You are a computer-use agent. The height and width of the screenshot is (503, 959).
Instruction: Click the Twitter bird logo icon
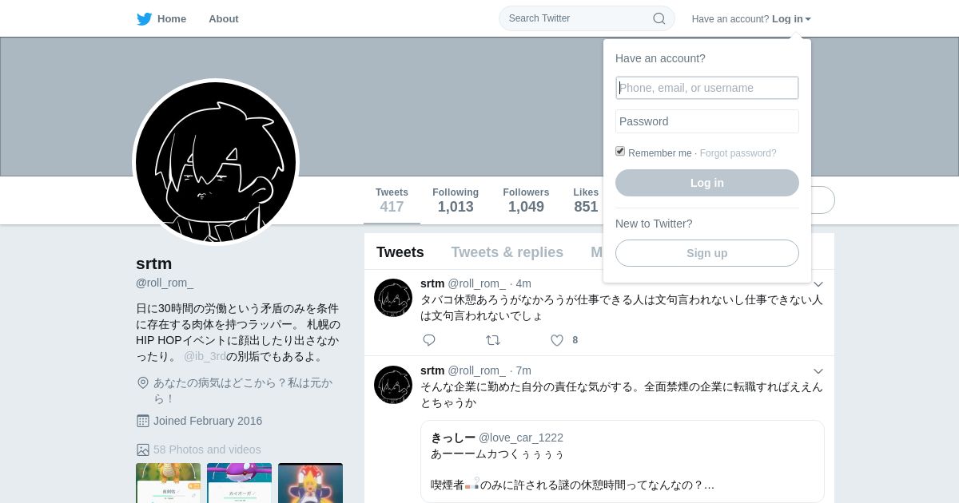[144, 18]
